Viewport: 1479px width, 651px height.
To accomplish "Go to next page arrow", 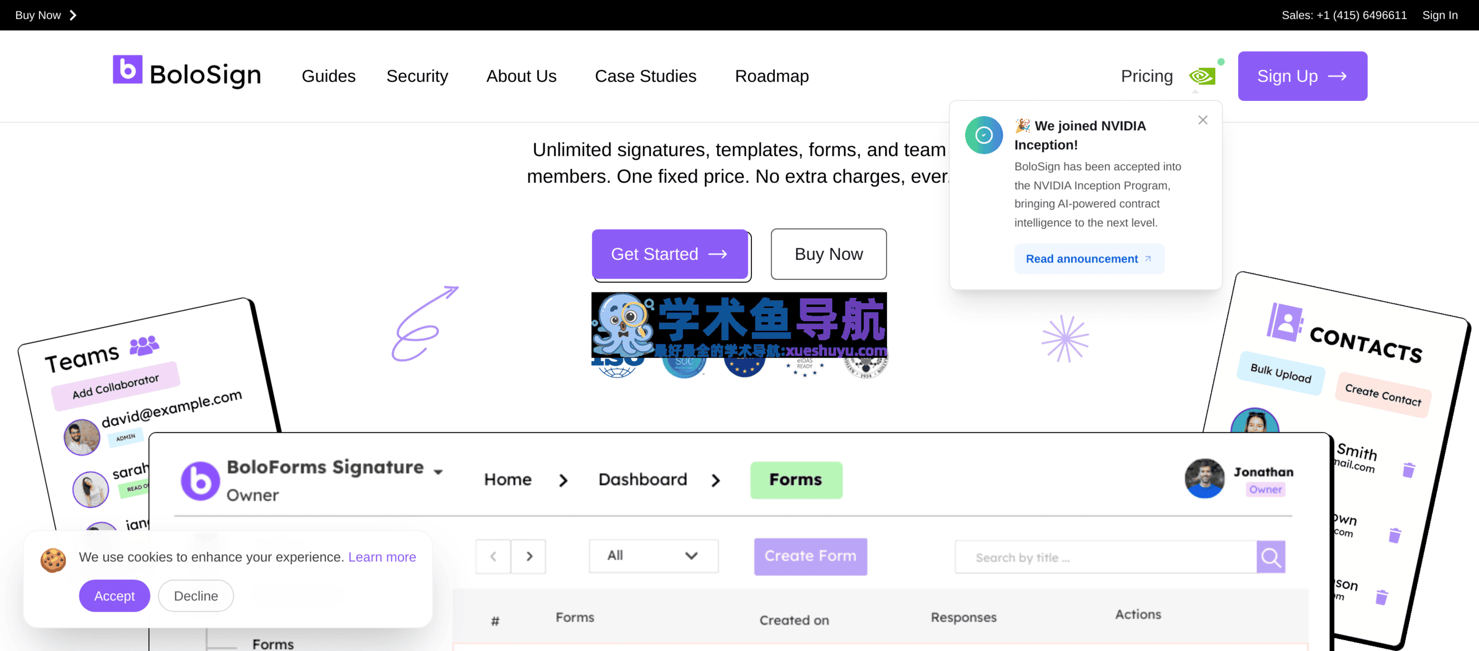I will point(529,556).
